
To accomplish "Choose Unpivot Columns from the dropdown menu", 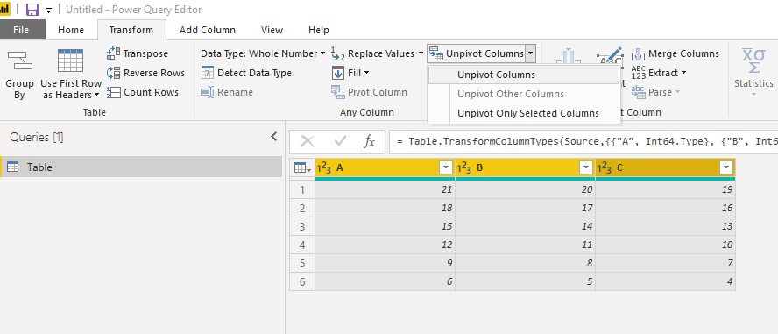I will (524, 75).
